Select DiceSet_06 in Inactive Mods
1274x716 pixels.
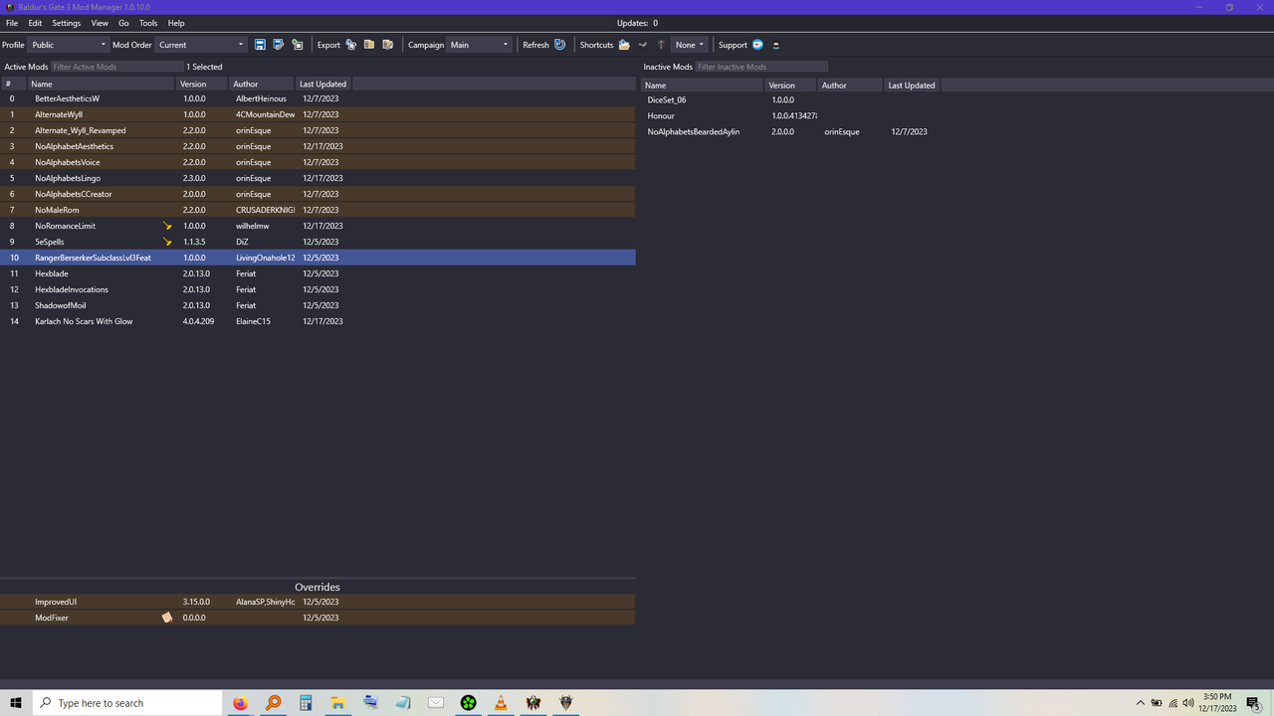click(x=957, y=99)
